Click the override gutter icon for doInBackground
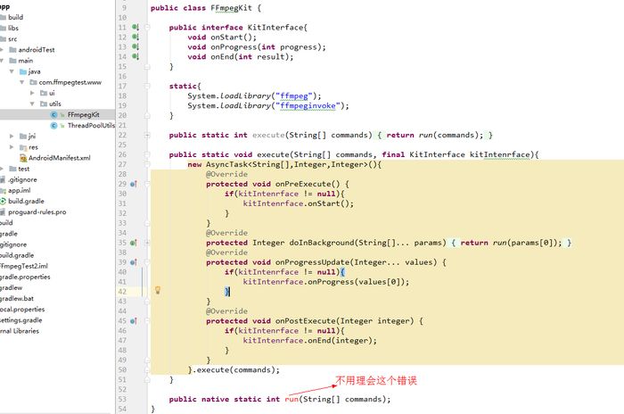 pyautogui.click(x=134, y=243)
